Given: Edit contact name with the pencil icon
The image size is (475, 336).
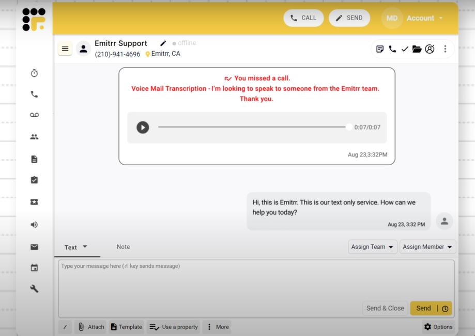Looking at the screenshot, I should [163, 43].
